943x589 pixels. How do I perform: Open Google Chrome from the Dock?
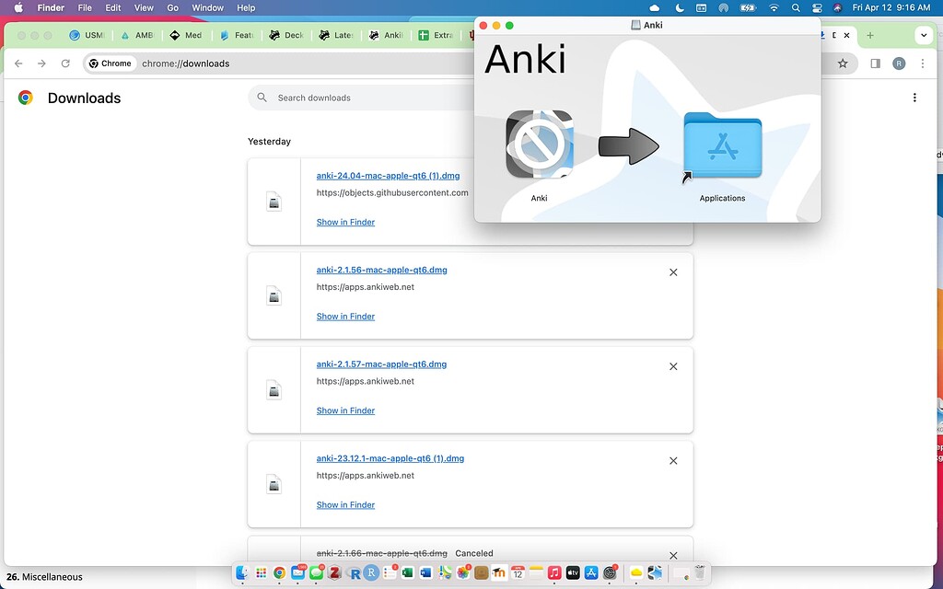279,572
